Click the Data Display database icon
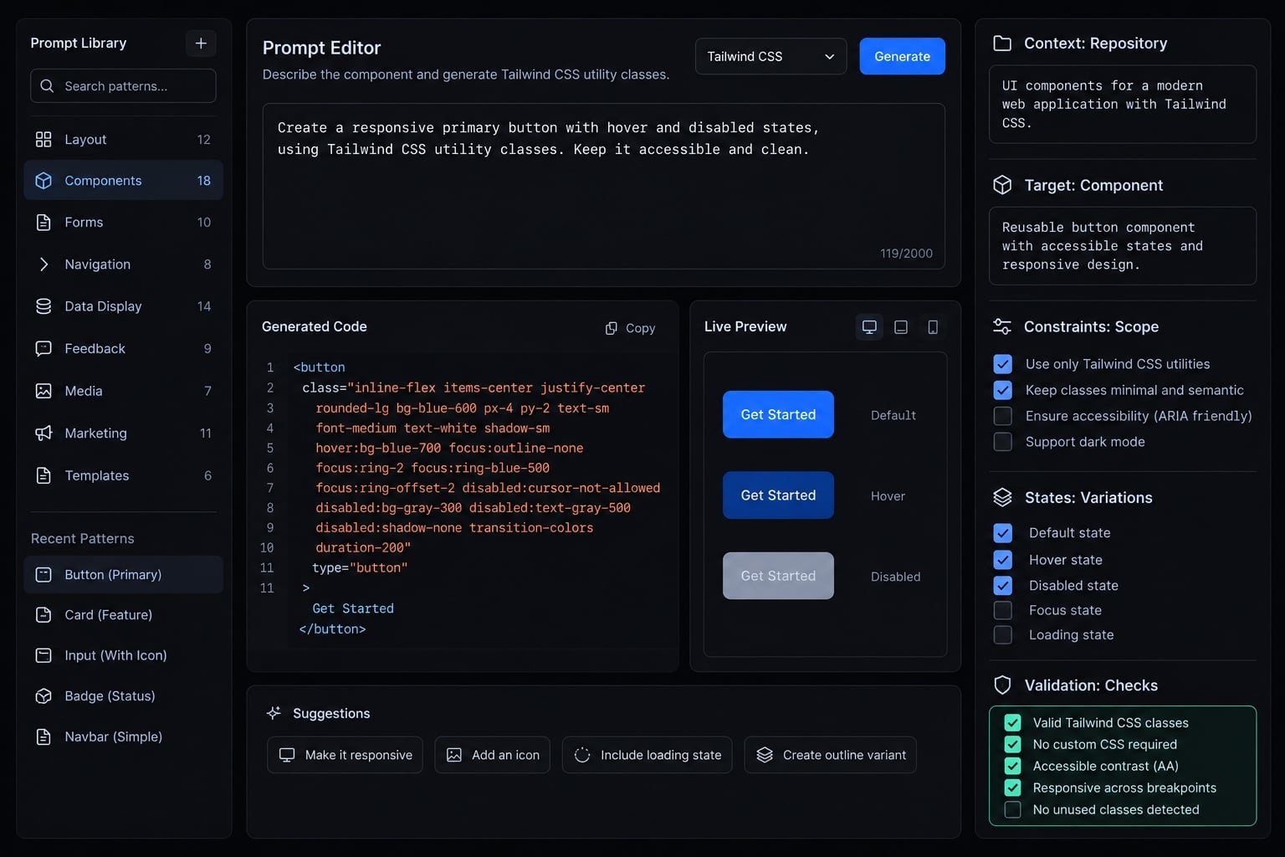 [x=44, y=306]
